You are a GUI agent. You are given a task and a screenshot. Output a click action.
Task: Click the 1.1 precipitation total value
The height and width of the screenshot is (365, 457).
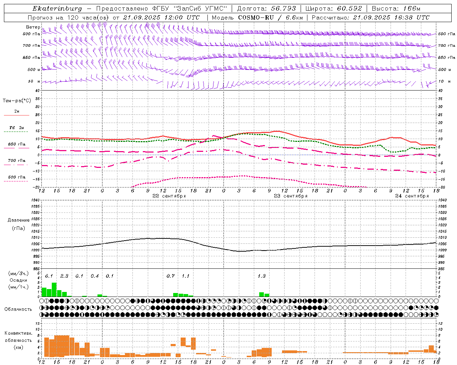point(186,276)
